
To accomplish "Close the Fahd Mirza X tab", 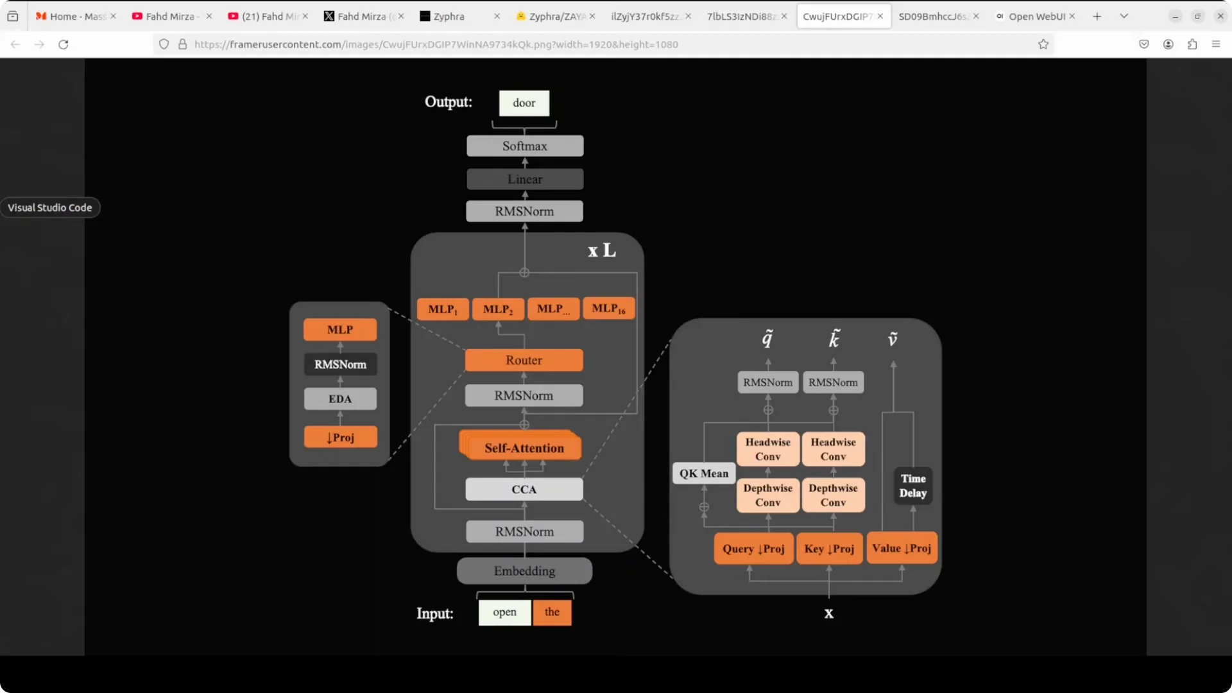I will coord(401,16).
